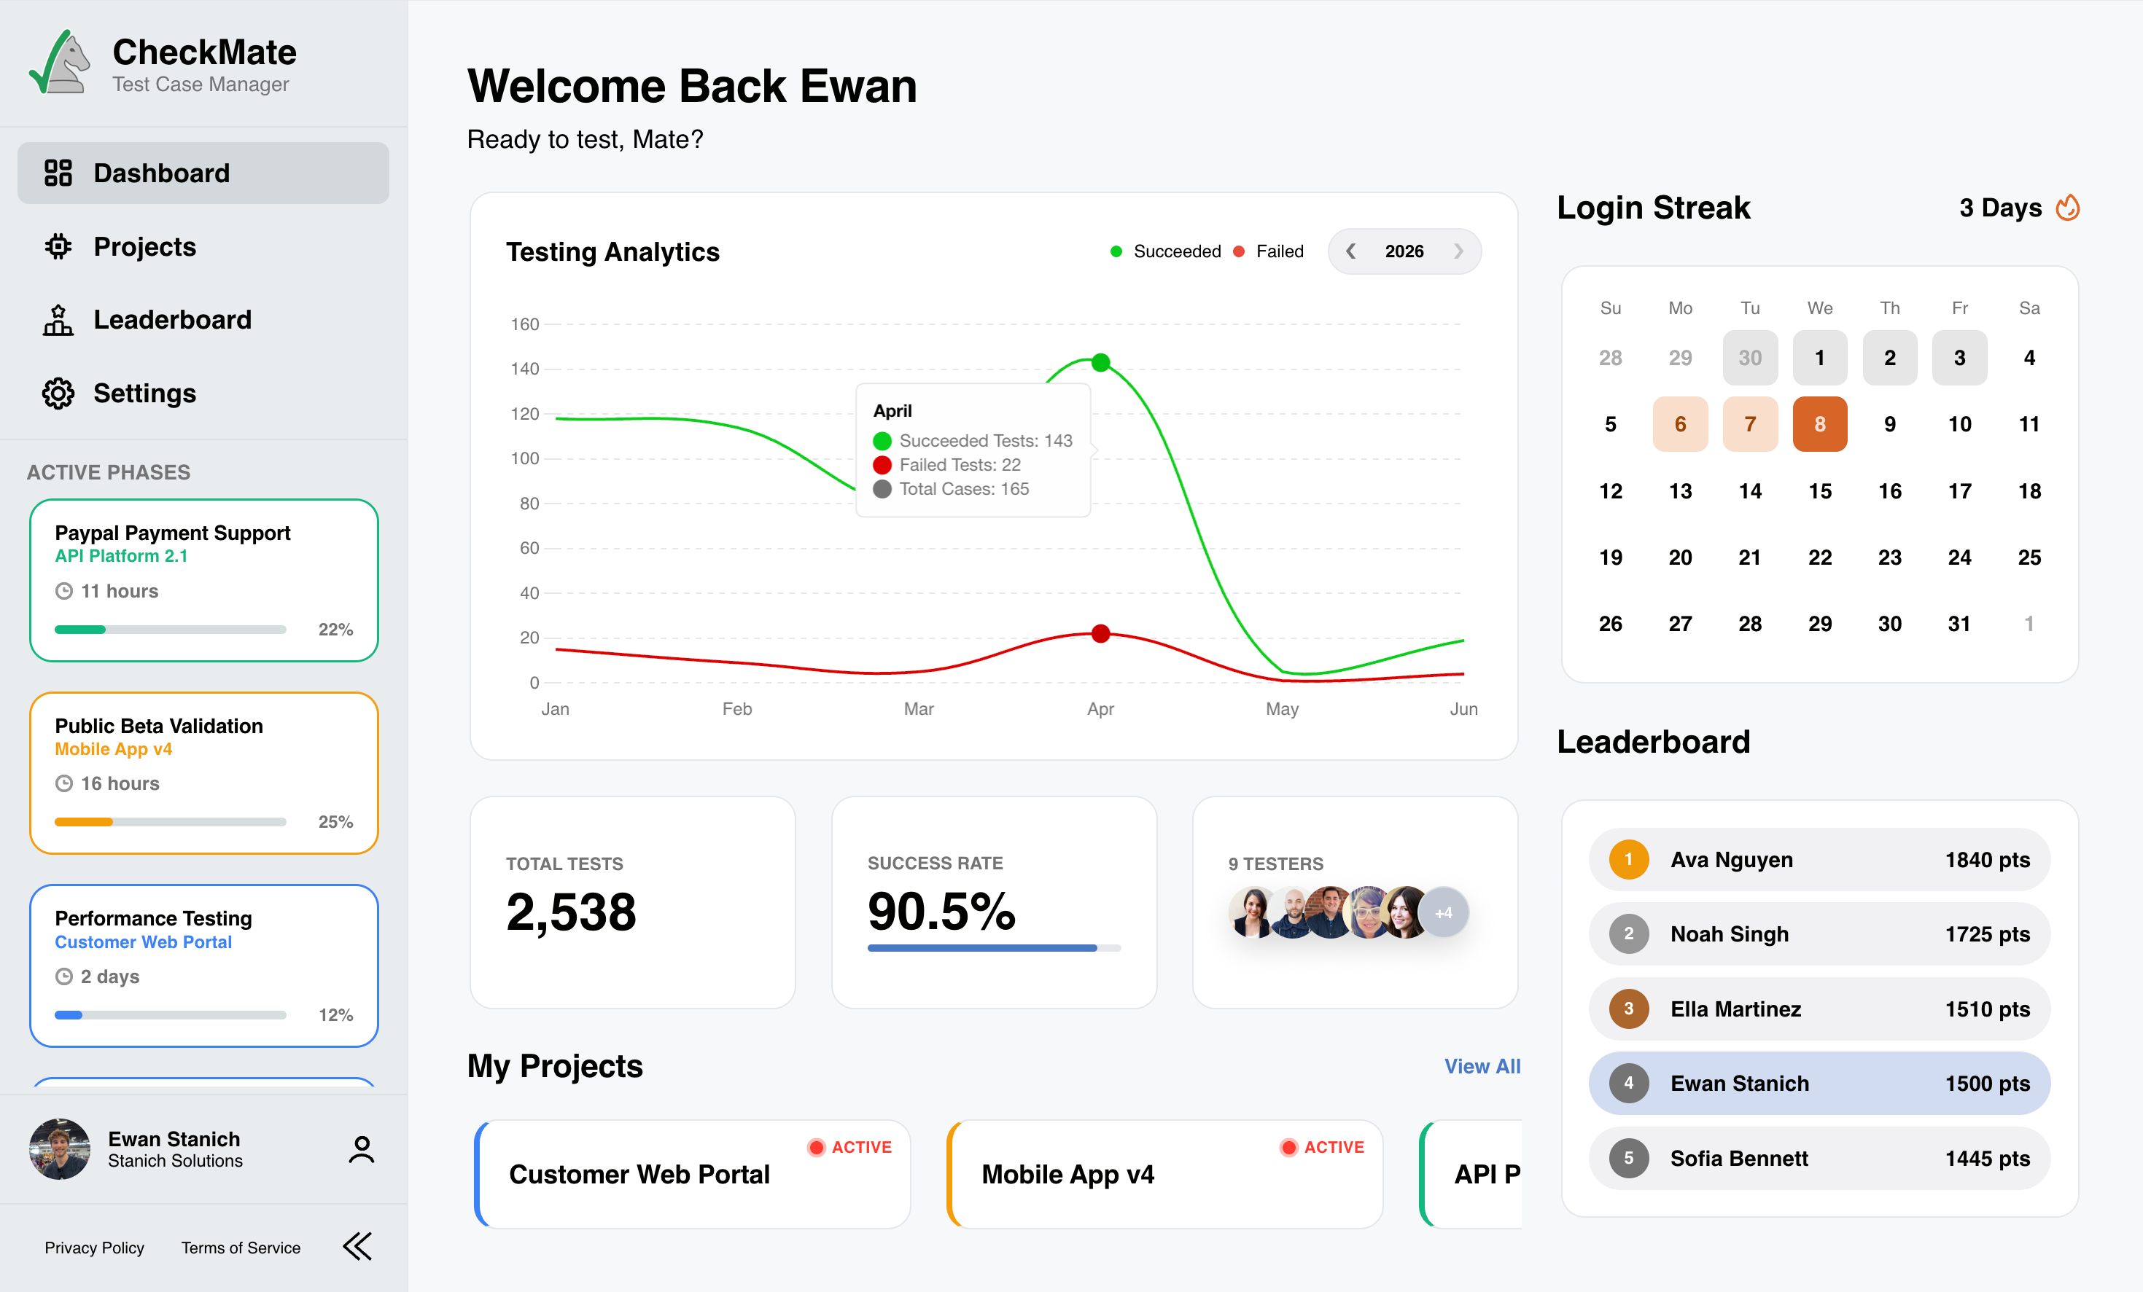Click the 9 Testers label
2143x1292 pixels.
coord(1275,864)
